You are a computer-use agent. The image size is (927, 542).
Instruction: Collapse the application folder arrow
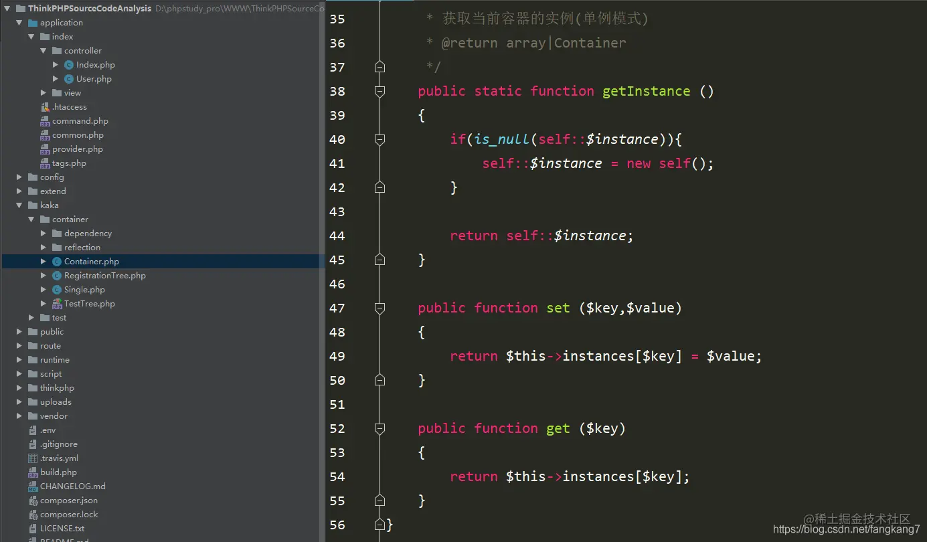19,23
